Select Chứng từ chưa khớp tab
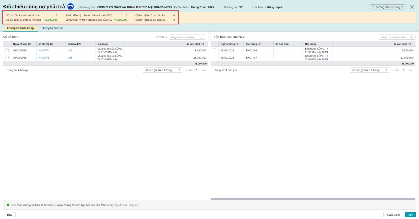Image resolution: width=419 pixels, height=219 pixels. (x=20, y=28)
